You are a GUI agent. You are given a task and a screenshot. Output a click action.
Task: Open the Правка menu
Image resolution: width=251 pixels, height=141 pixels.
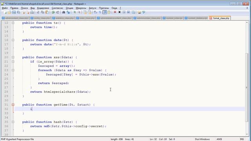14,8
